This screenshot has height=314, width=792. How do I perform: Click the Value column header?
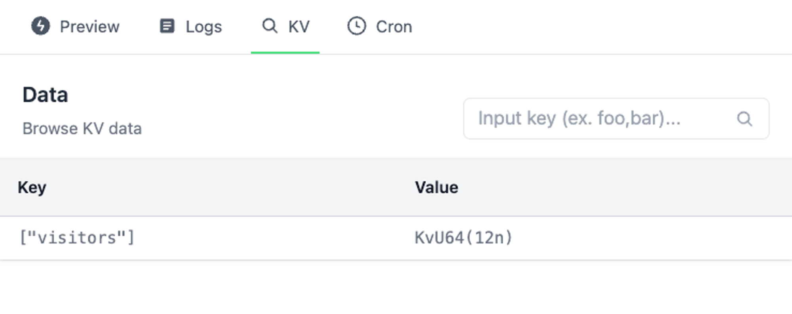[x=436, y=187]
